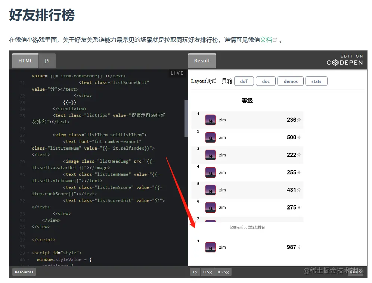Switch preview zoom to 0.5x
The image size is (372, 283).
208,272
